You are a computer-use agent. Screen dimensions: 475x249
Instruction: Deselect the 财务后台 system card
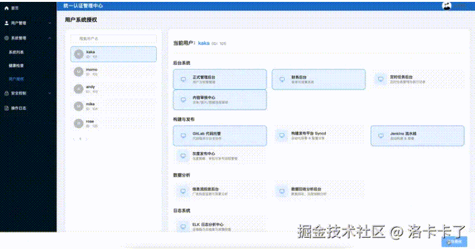(319, 79)
